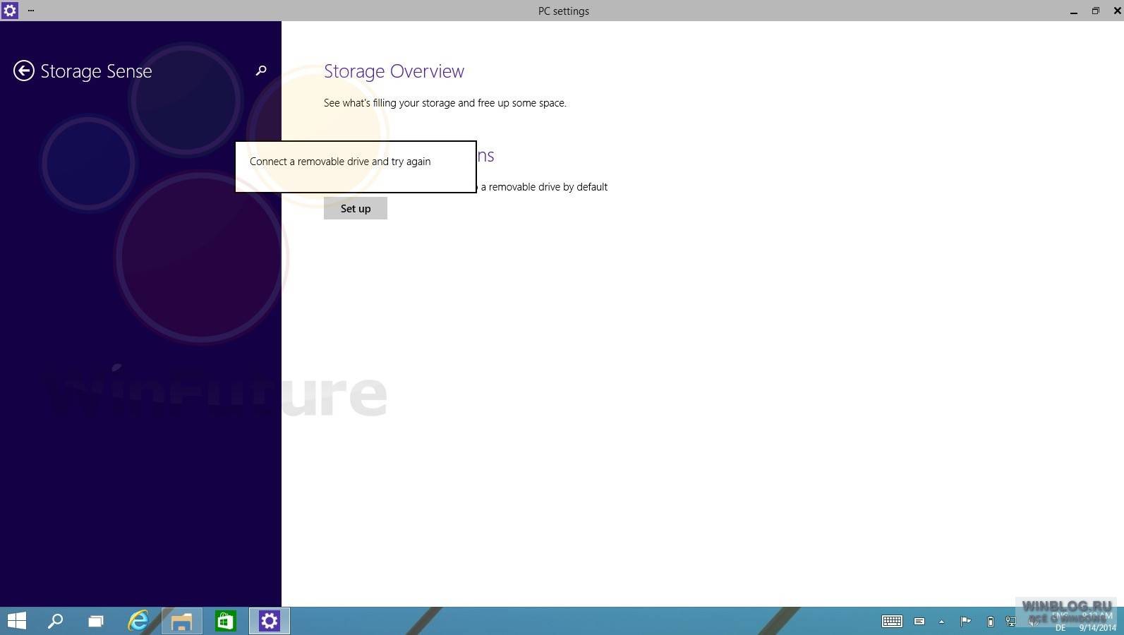Open Action Center flag icon

965,622
